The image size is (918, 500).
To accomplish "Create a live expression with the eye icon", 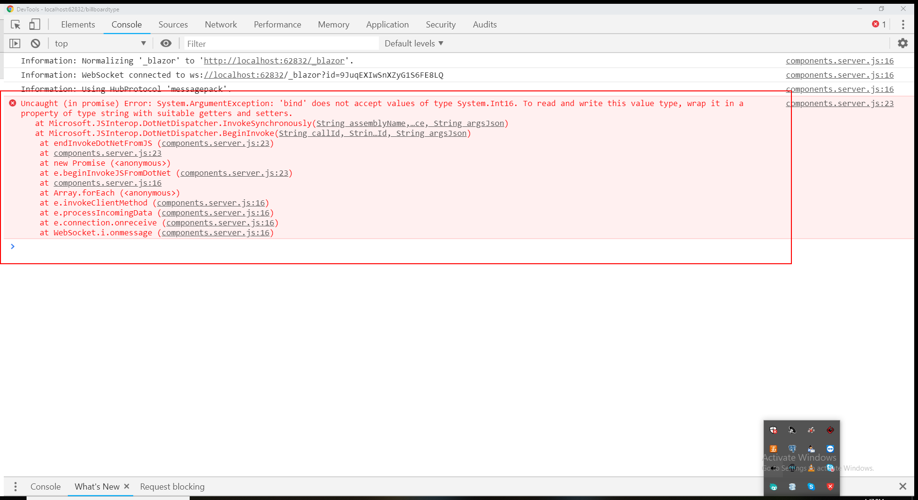I will pyautogui.click(x=165, y=43).
